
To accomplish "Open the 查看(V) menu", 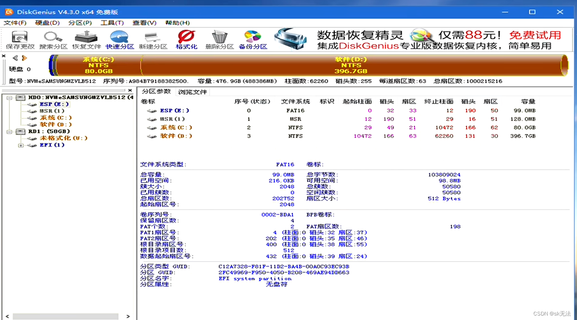I will (x=144, y=23).
